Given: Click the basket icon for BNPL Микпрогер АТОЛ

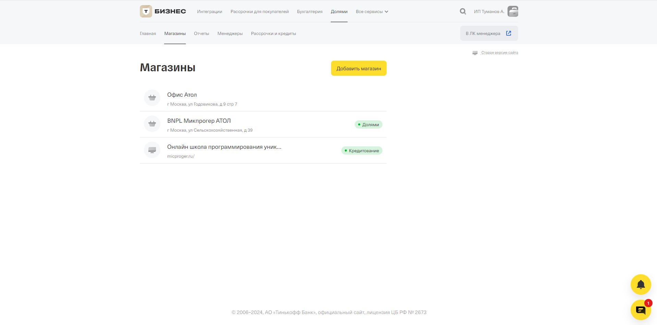Looking at the screenshot, I should coord(152,124).
